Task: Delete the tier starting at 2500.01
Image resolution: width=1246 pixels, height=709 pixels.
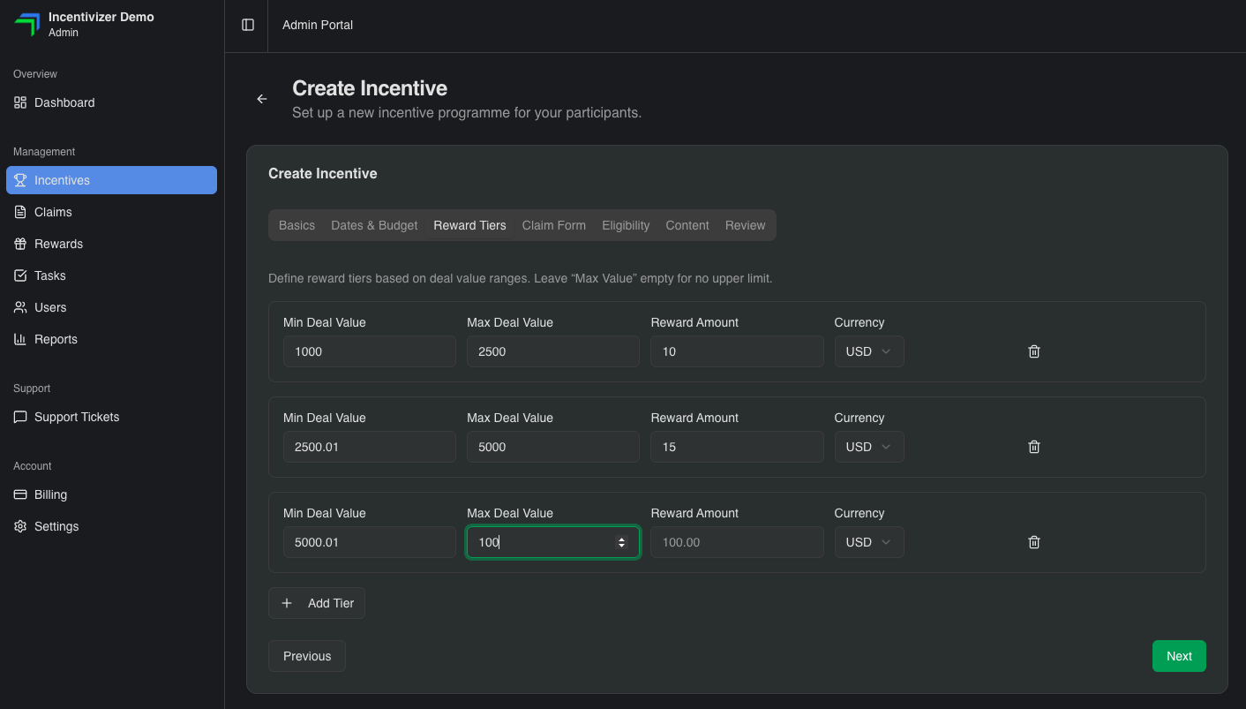Action: tap(1034, 447)
